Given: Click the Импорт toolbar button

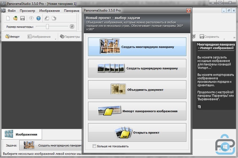Looking at the screenshot, I should 12,37.
